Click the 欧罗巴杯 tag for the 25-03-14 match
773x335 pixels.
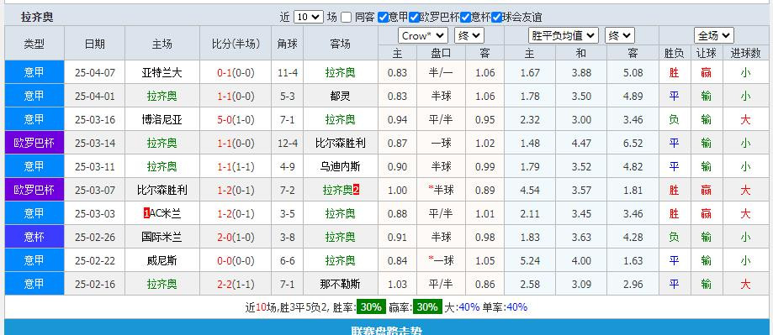click(34, 143)
